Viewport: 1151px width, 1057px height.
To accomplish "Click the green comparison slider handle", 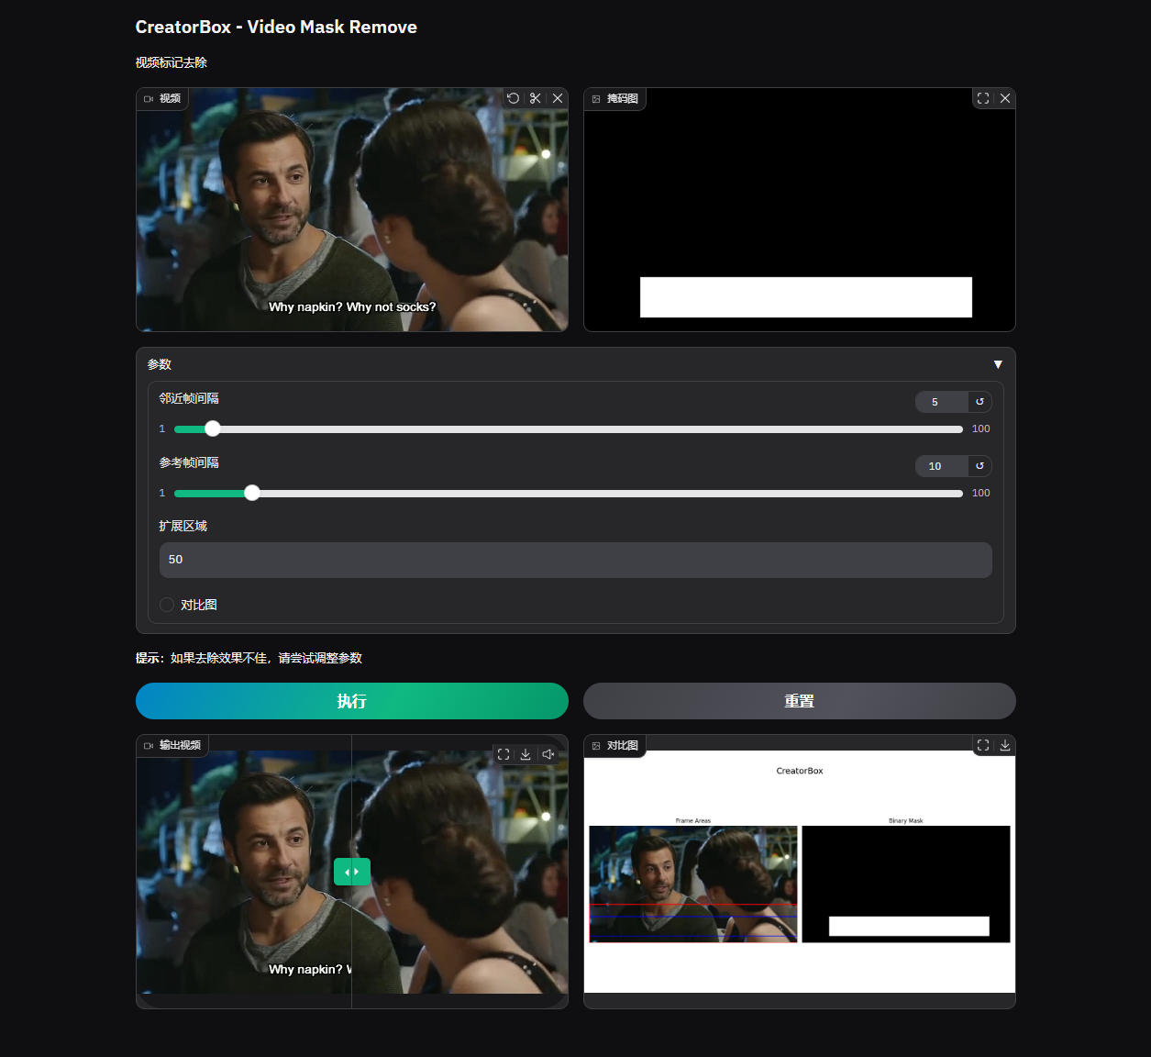I will pyautogui.click(x=352, y=872).
